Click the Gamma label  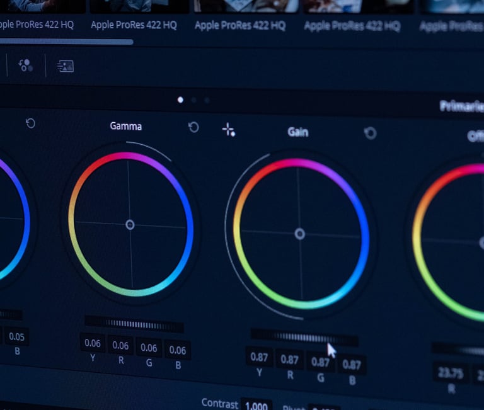[126, 126]
